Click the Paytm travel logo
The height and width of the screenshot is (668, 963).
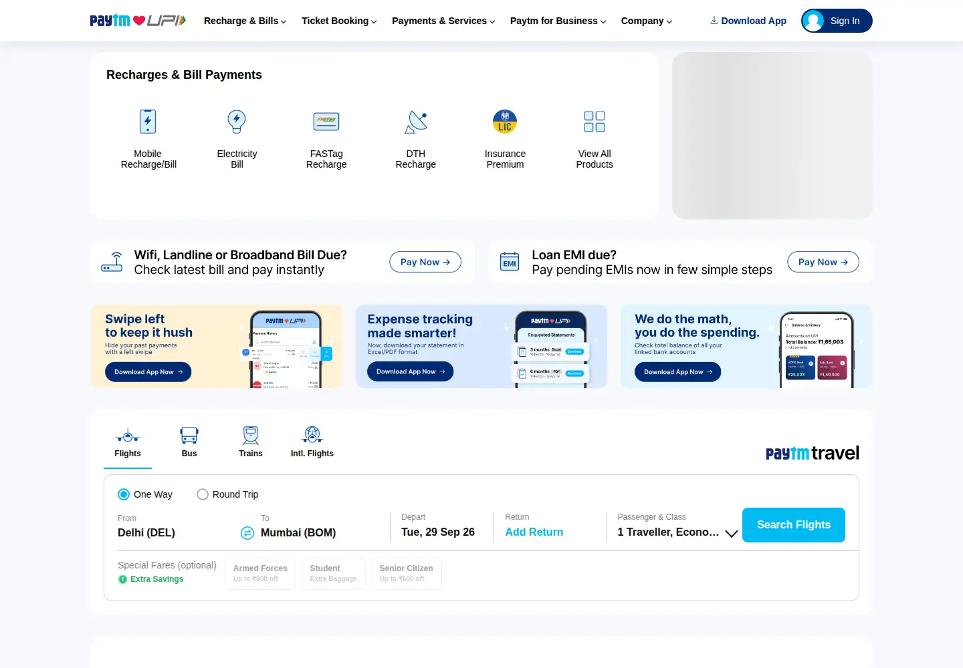click(813, 453)
